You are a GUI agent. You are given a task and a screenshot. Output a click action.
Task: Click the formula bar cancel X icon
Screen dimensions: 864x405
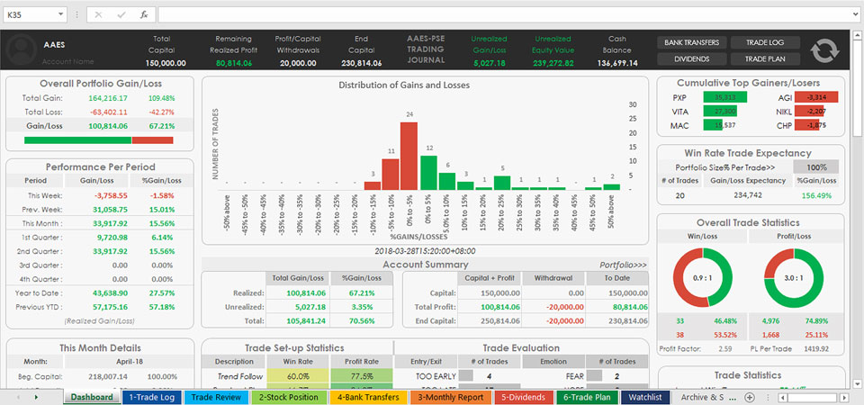[x=98, y=15]
